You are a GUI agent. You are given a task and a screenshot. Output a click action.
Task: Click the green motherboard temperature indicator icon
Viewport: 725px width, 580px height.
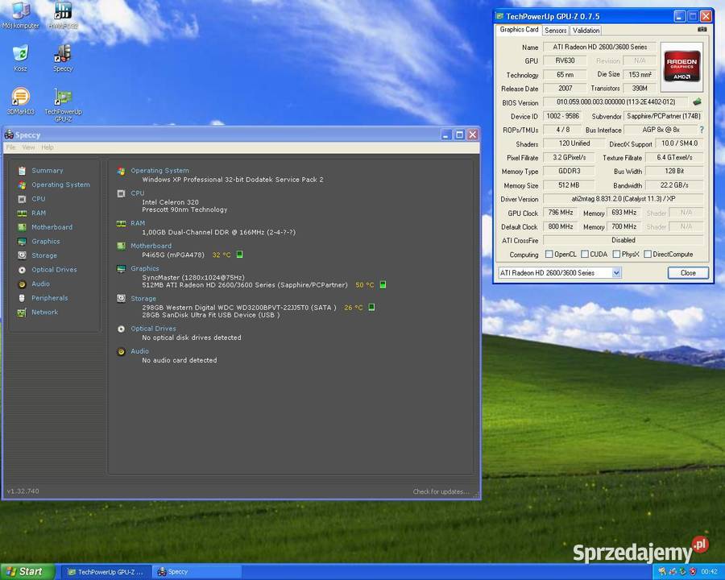[239, 255]
